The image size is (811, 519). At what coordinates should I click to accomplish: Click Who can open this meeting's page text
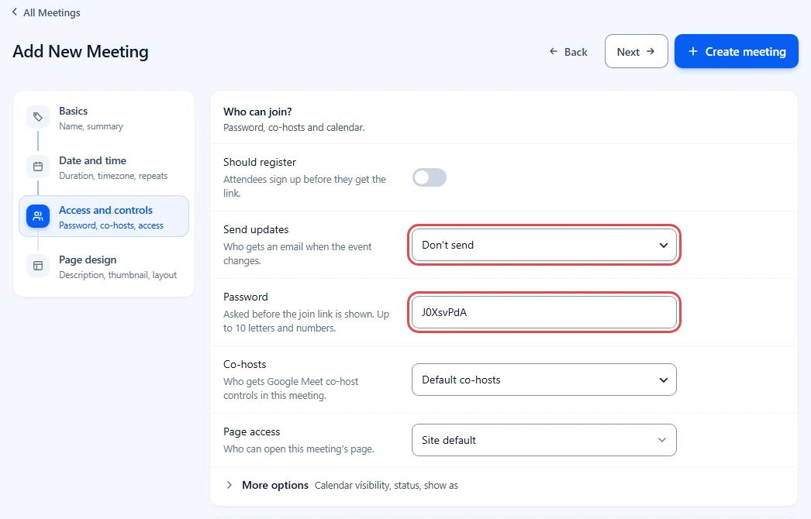[299, 449]
